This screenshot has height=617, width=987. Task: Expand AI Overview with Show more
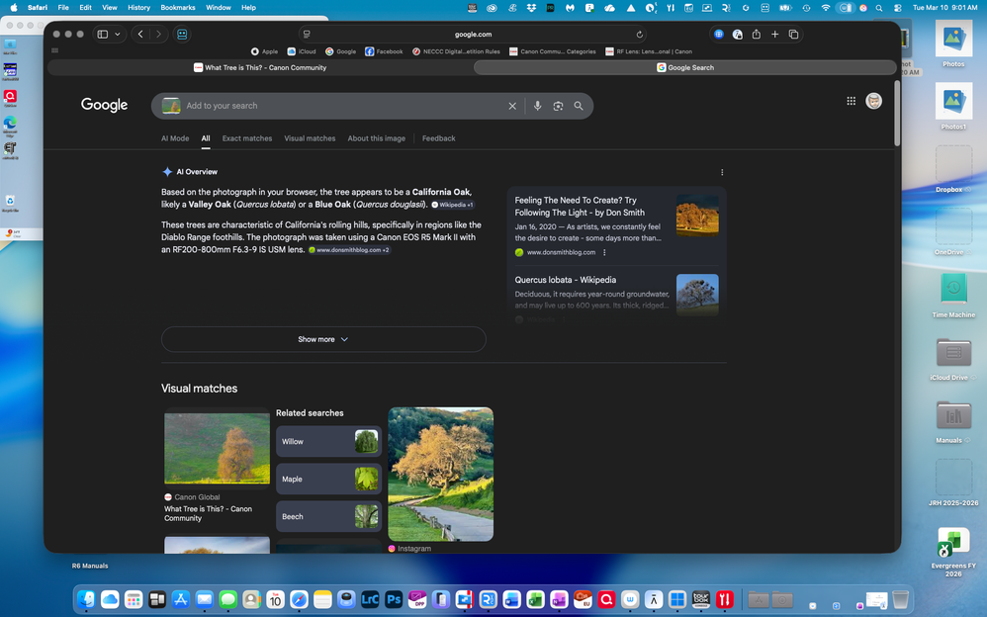click(323, 339)
